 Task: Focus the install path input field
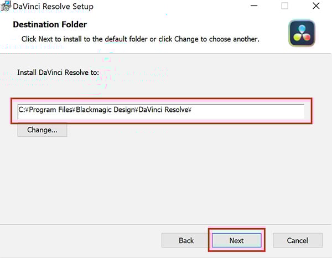pos(161,111)
